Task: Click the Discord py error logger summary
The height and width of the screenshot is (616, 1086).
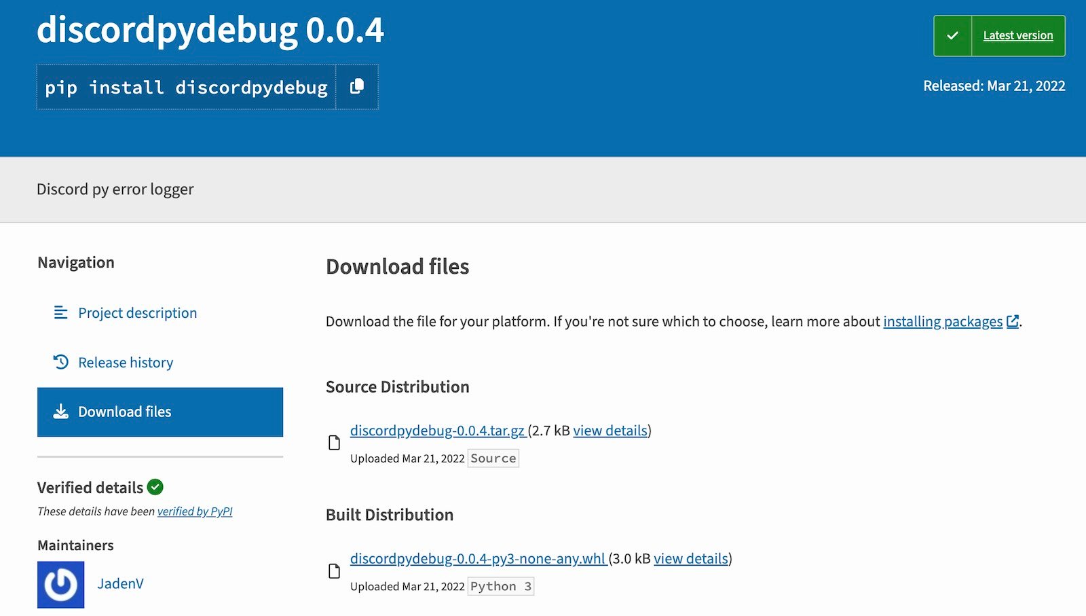Action: [115, 189]
